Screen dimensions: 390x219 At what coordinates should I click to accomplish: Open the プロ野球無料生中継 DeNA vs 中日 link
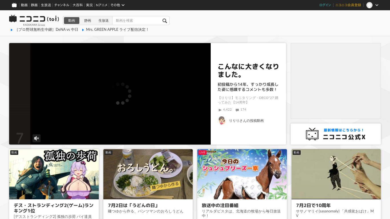coord(47,30)
